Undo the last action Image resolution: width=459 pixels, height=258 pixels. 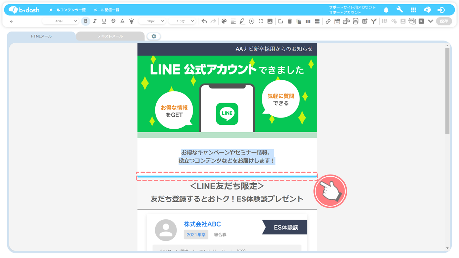coord(204,21)
